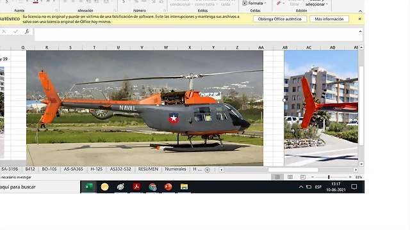This screenshot has height=230, width=410.
Task: Select column header W
Action: coord(166,47)
